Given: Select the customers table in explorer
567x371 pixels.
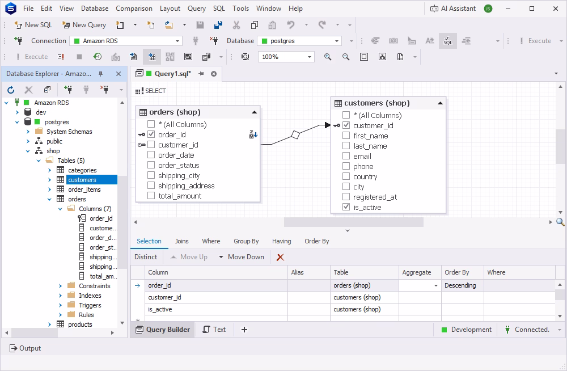Looking at the screenshot, I should click(x=82, y=180).
